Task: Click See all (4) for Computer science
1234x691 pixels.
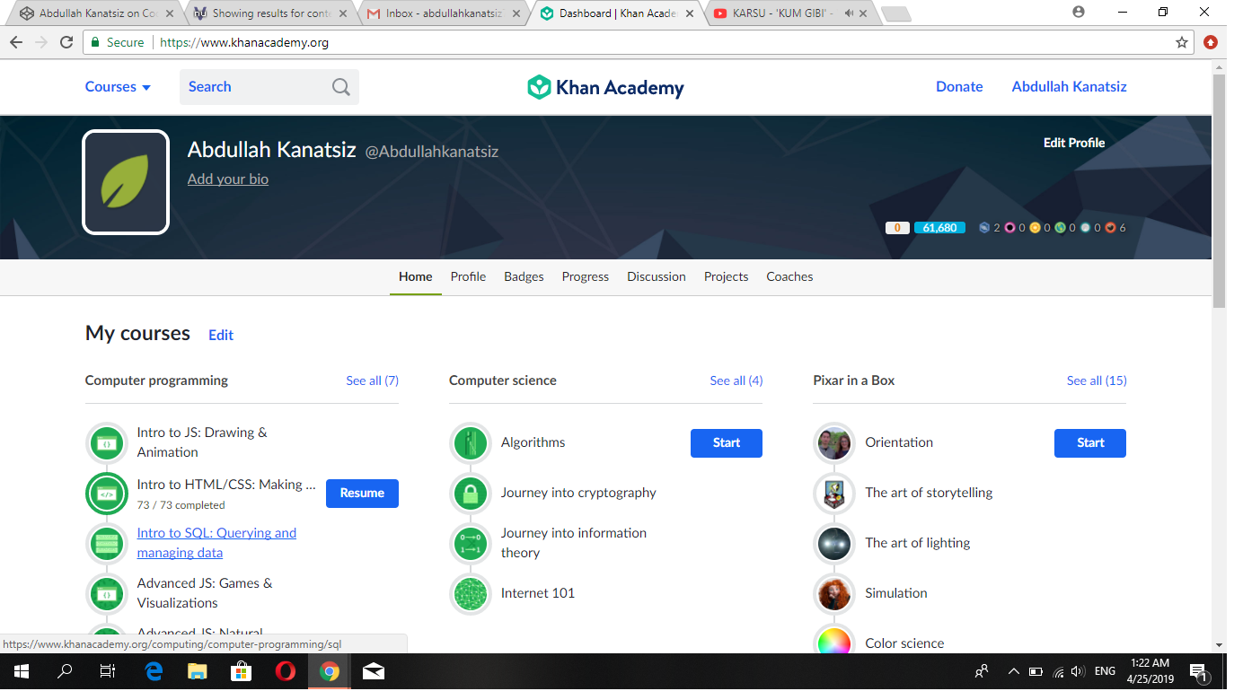Action: point(736,380)
